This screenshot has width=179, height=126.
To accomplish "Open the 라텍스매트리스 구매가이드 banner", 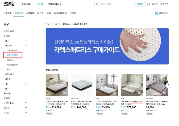I will click(x=107, y=46).
